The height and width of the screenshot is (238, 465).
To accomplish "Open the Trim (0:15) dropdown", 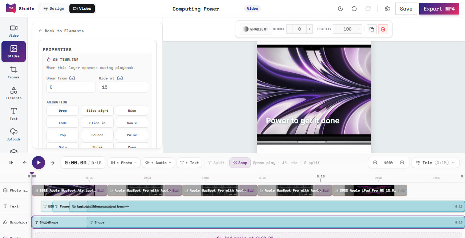I will click(x=436, y=163).
